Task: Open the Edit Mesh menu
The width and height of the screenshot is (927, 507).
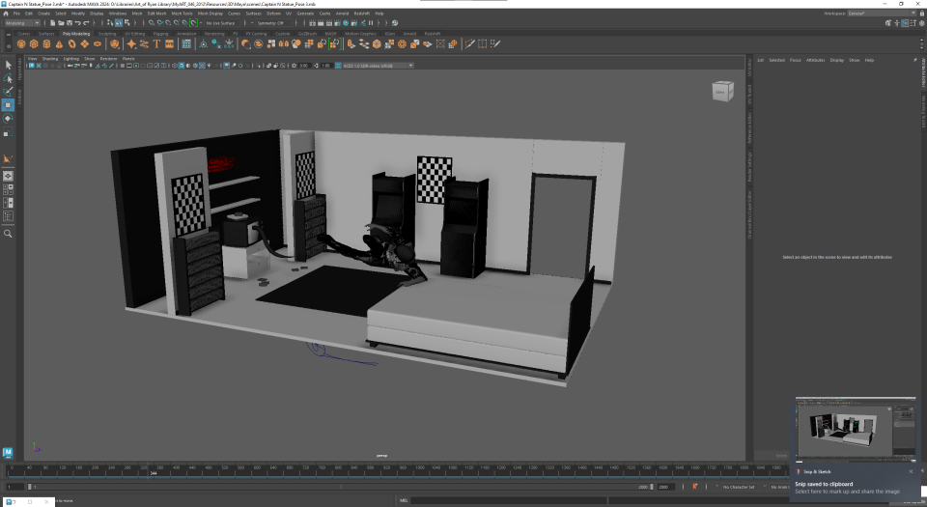Action: click(x=156, y=13)
